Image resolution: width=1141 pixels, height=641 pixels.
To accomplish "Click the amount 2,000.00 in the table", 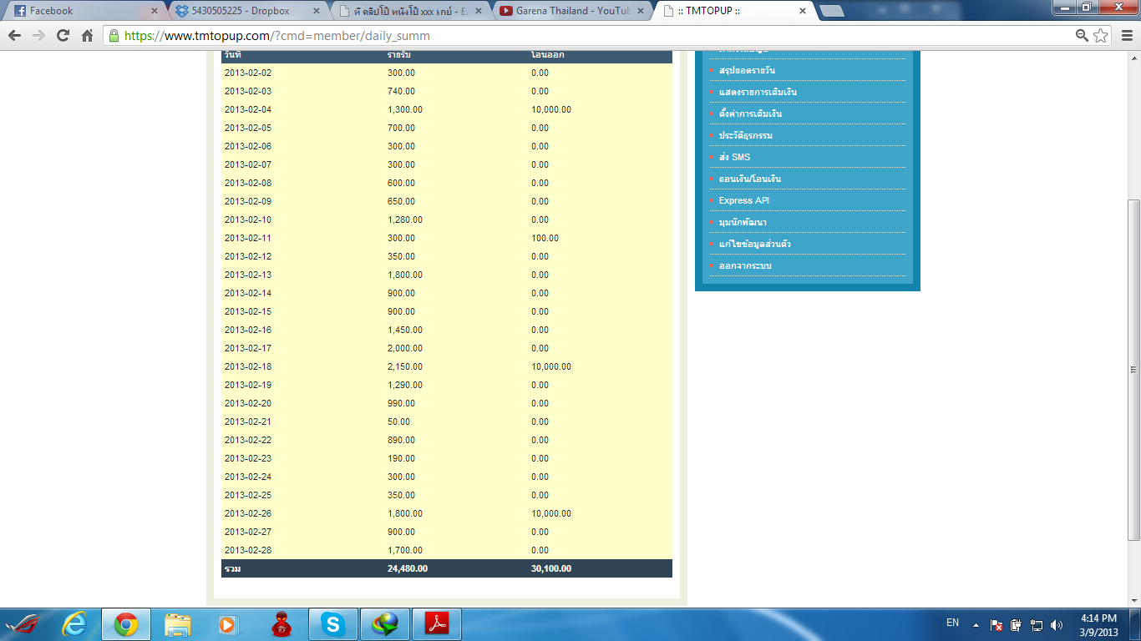I will (405, 348).
